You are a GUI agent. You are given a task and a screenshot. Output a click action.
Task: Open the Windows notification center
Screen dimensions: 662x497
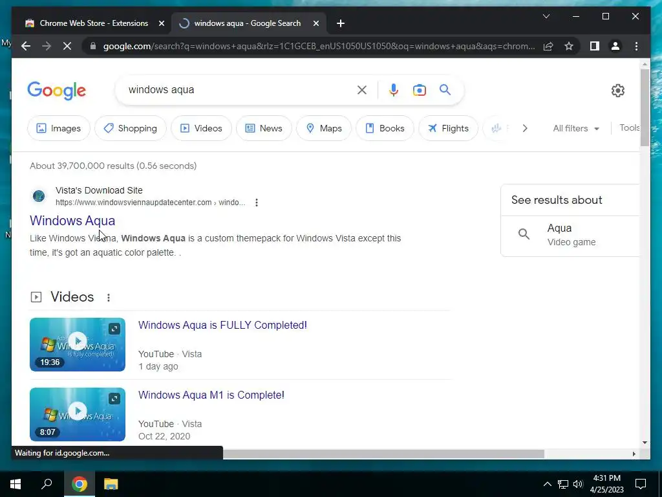click(x=641, y=484)
